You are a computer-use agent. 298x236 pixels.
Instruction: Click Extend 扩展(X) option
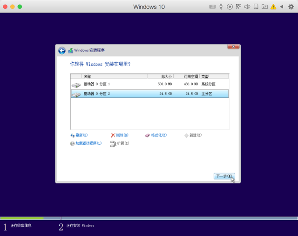pyautogui.click(x=120, y=143)
